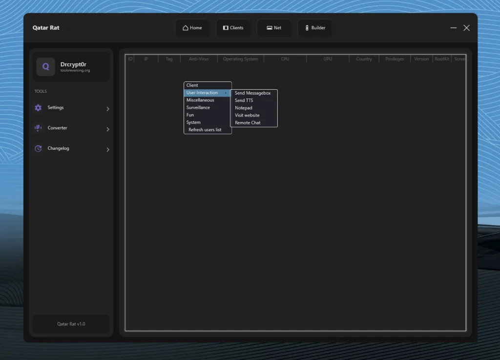500x360 pixels.
Task: Click the Converter icon in sidebar
Action: coord(38,128)
